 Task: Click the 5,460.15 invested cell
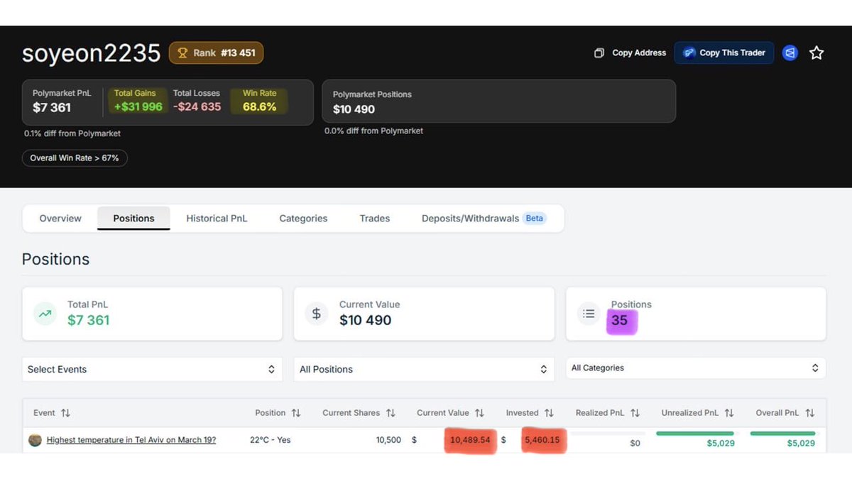pos(542,440)
